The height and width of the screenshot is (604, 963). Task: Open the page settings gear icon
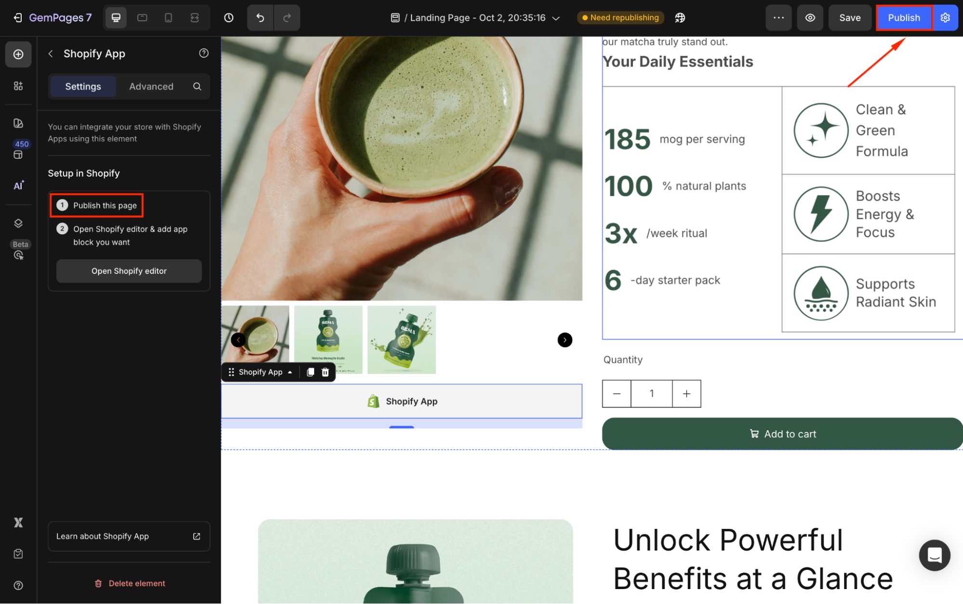click(x=945, y=18)
